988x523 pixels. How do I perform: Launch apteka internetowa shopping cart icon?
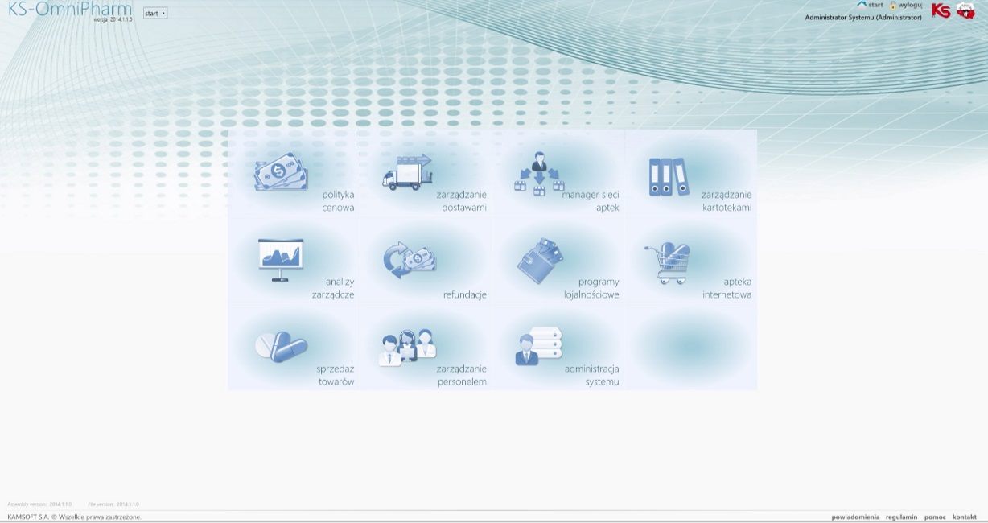click(x=668, y=262)
